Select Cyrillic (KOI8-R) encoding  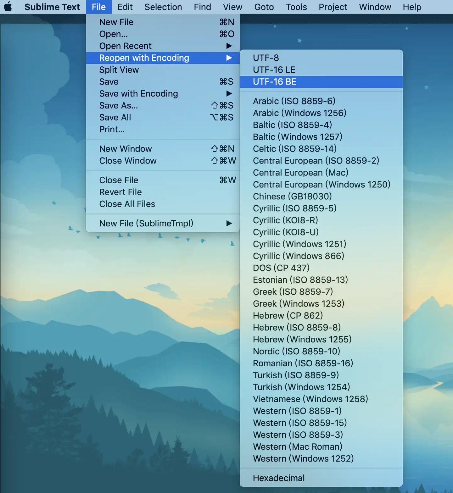point(321,220)
